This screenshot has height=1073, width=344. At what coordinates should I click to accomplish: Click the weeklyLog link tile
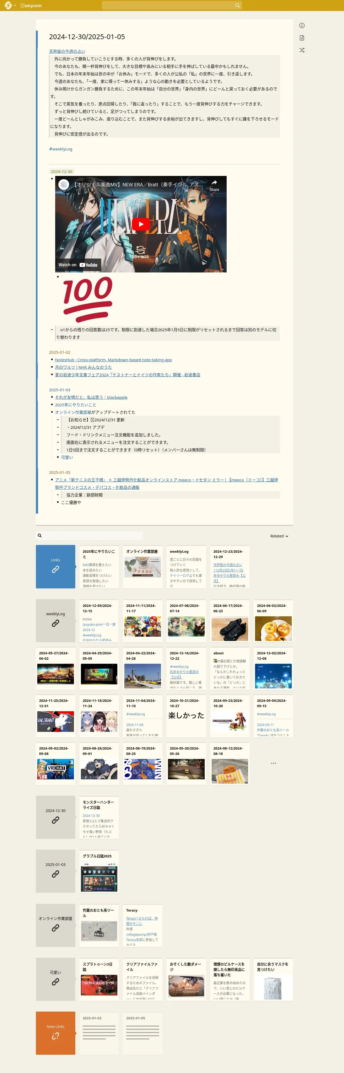(x=55, y=621)
